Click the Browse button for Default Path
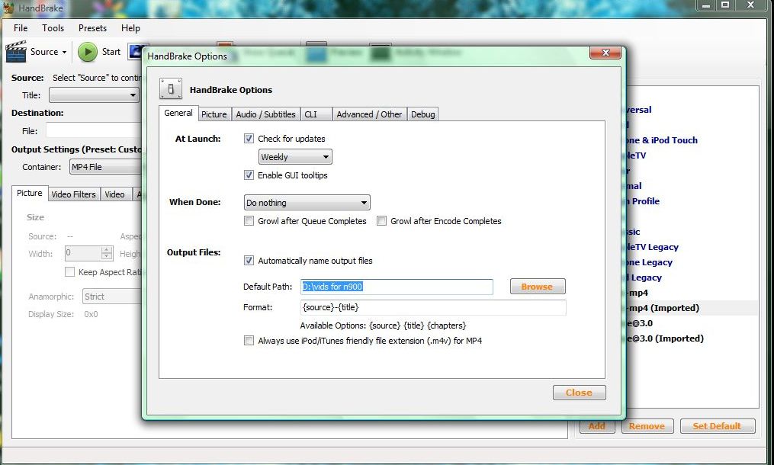Viewport: 774px width, 465px height. tap(537, 287)
